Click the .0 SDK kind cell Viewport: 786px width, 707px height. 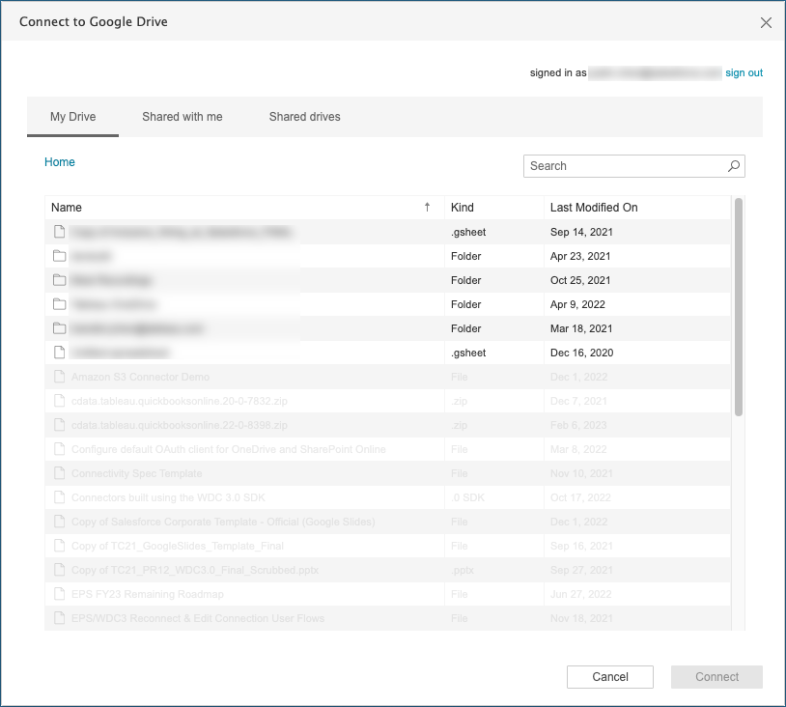coord(467,497)
